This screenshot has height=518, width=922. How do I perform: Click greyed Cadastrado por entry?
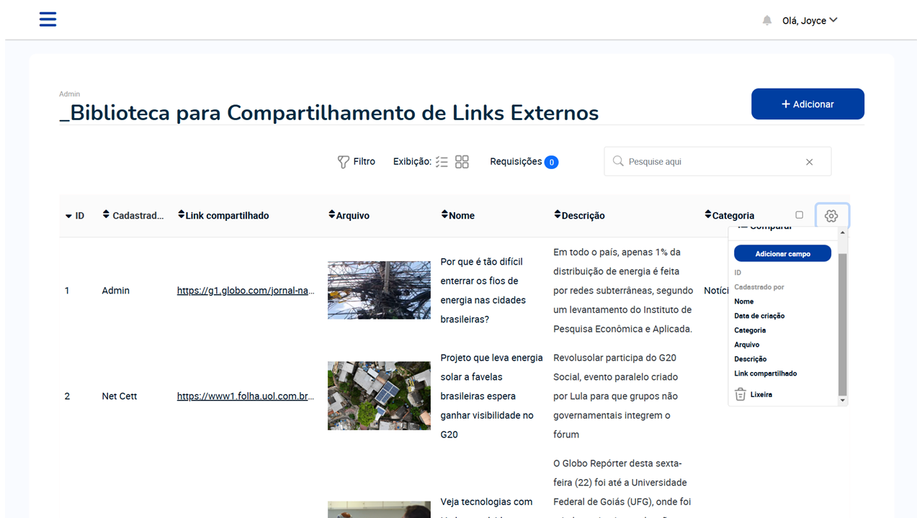click(x=759, y=287)
